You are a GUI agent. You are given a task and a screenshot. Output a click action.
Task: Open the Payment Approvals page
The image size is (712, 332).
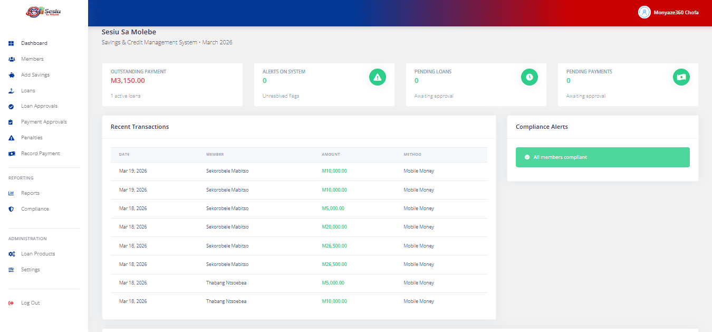(x=44, y=122)
